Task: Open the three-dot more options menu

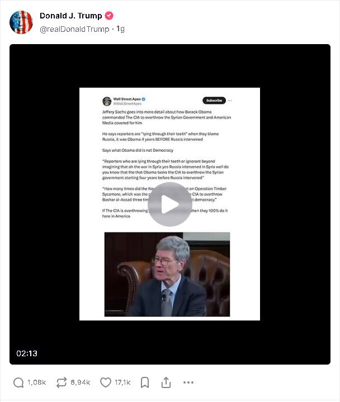Action: 188,382
